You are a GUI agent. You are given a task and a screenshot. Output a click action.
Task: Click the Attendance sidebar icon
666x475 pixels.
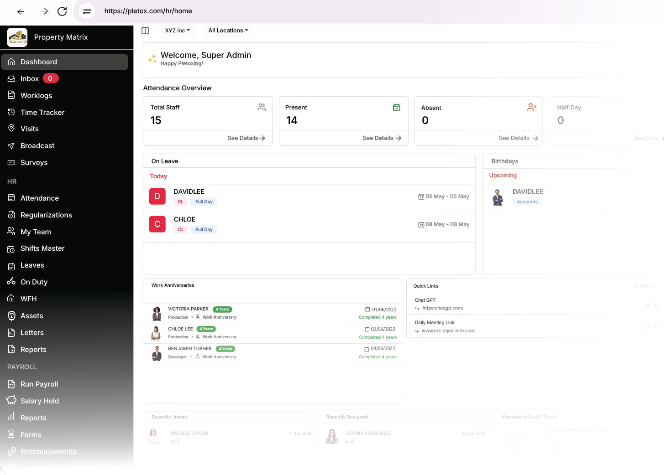(11, 198)
